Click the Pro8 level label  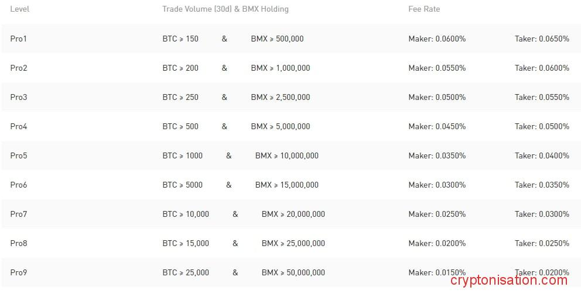point(19,243)
